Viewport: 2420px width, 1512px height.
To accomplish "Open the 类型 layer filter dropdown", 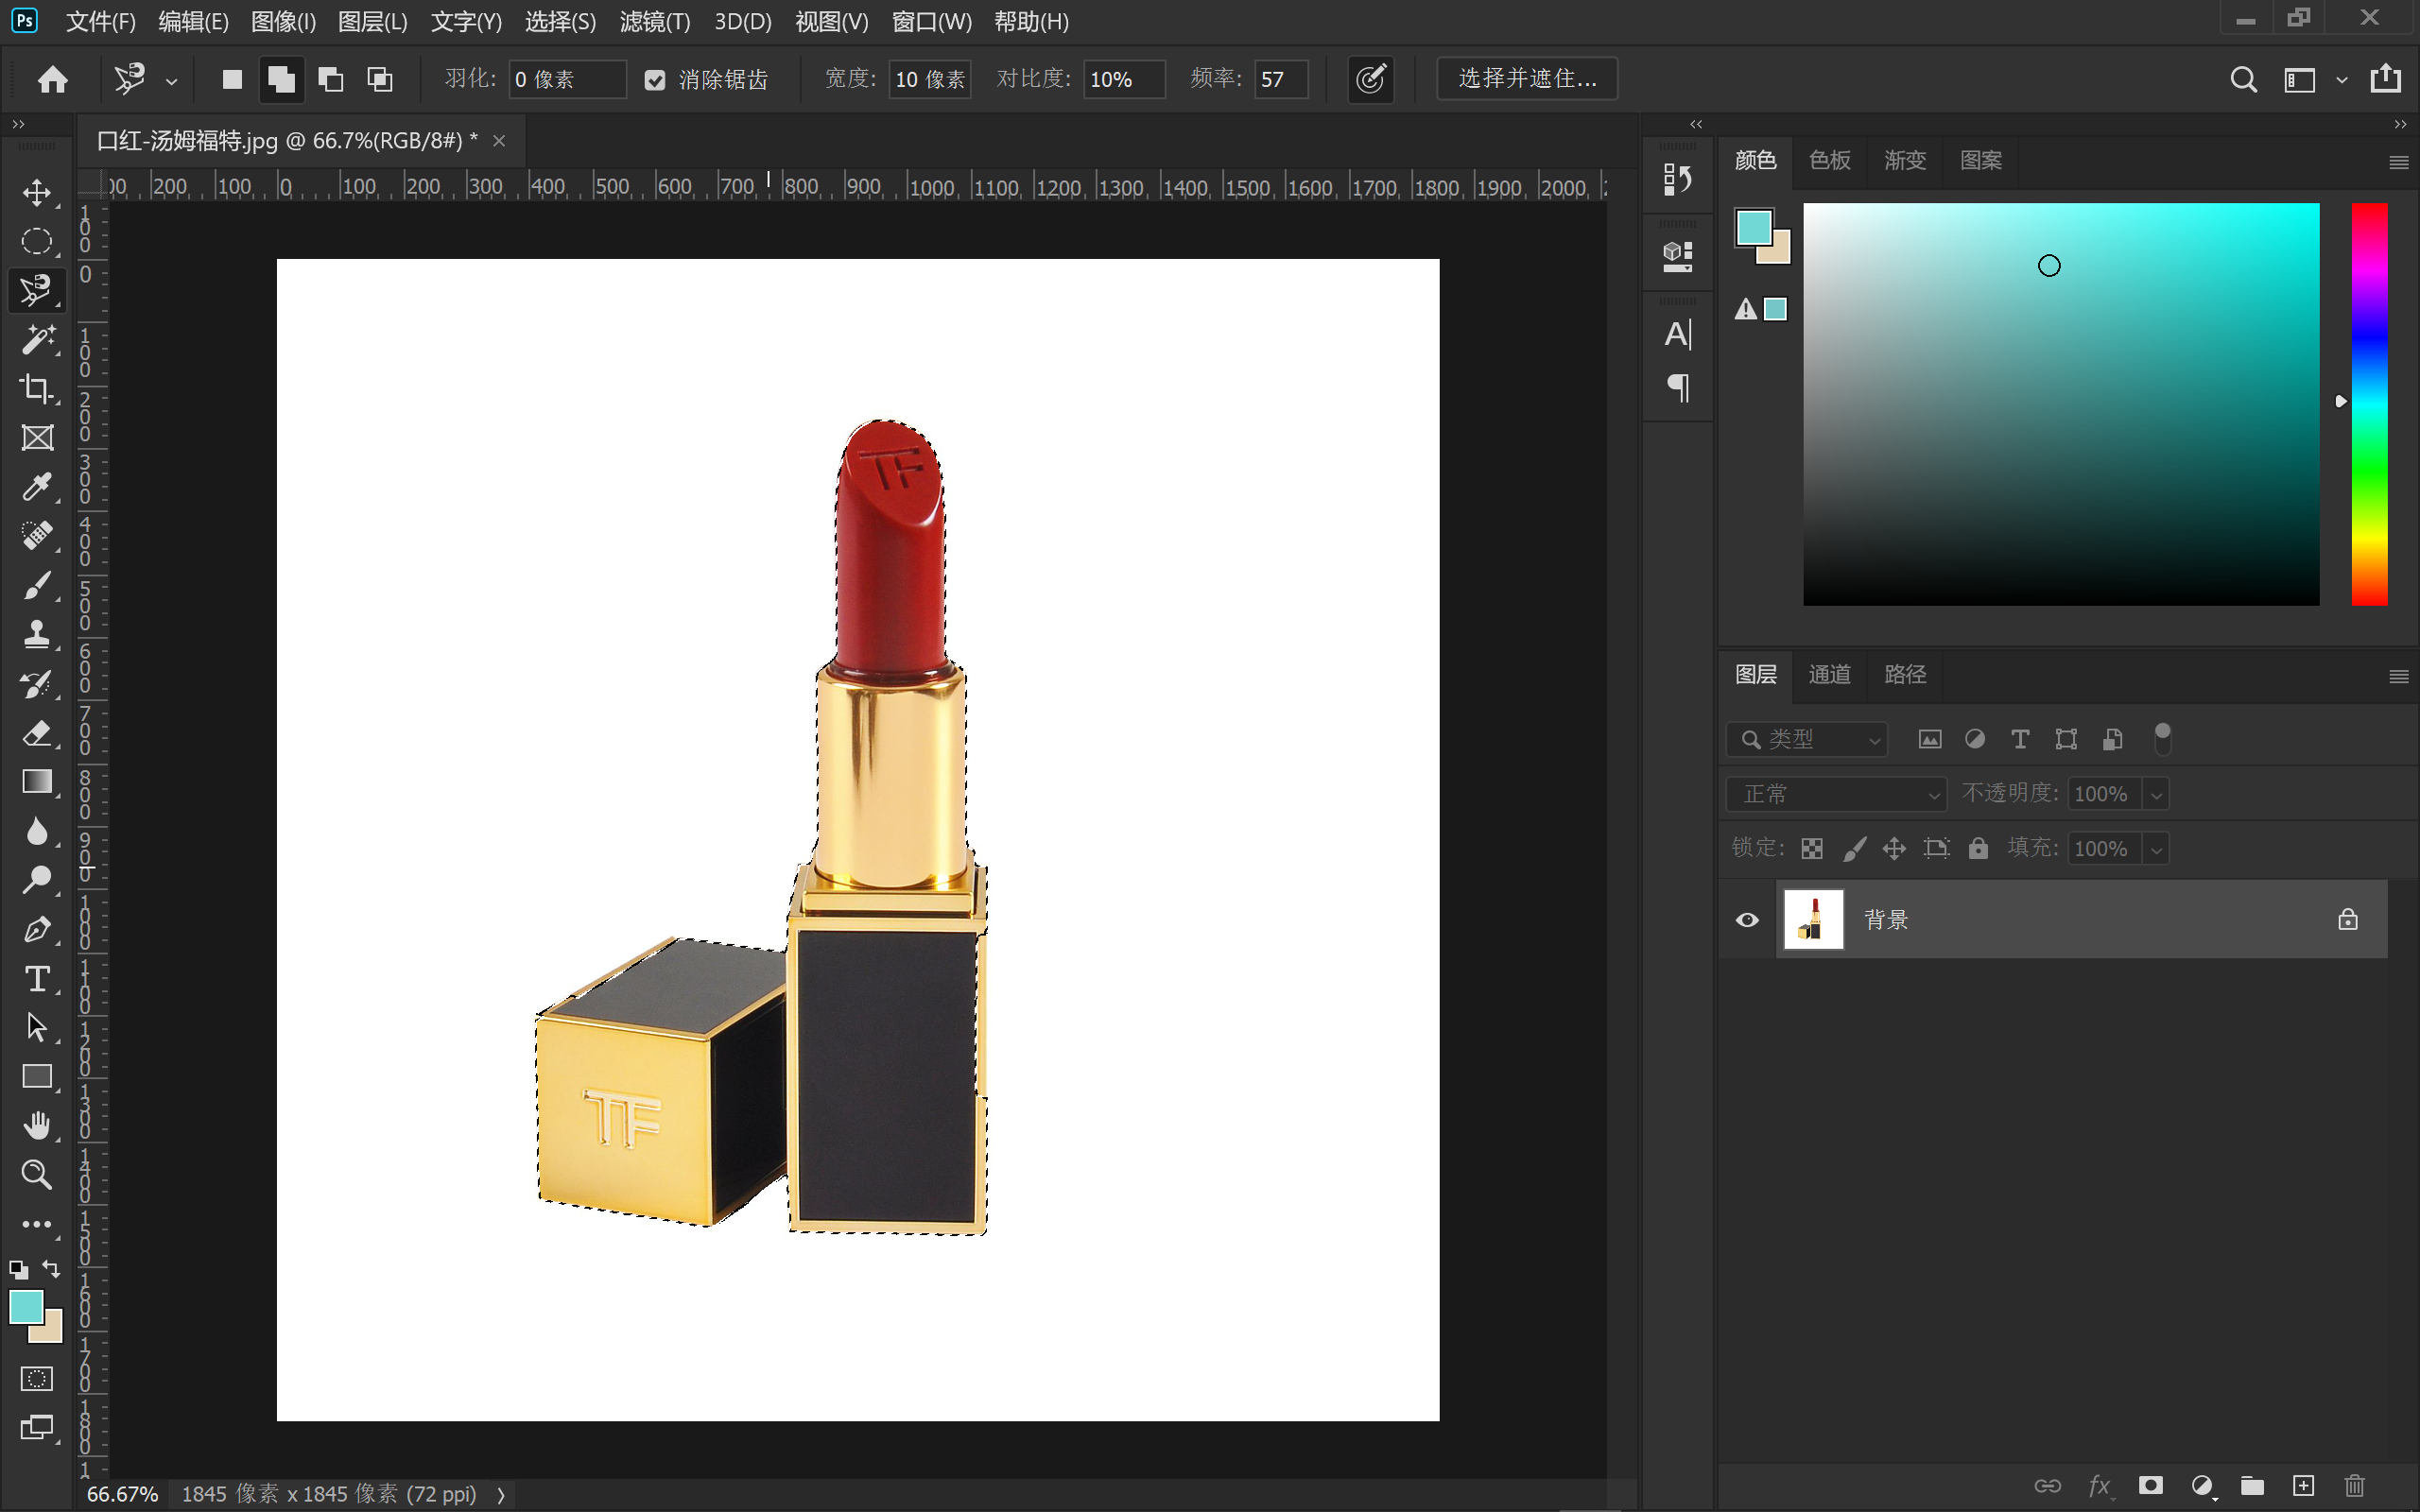I will tap(1807, 739).
